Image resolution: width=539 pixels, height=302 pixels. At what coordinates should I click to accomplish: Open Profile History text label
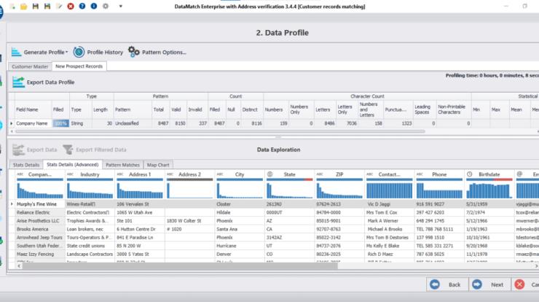click(105, 53)
